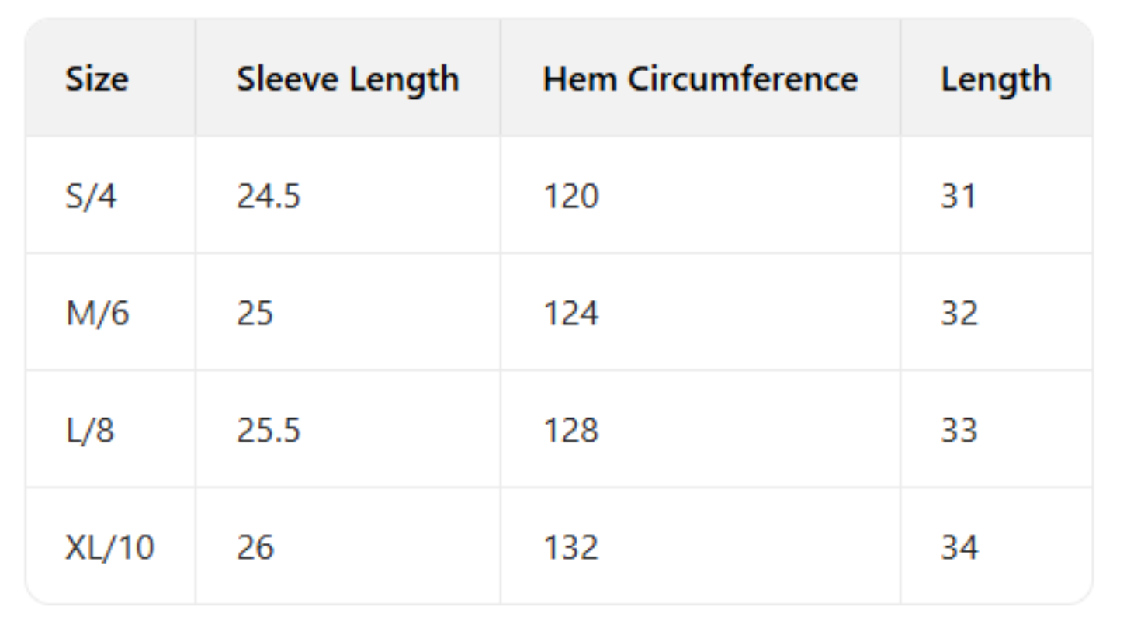This screenshot has width=1127, height=621.
Task: Click the Length column header
Action: click(996, 79)
